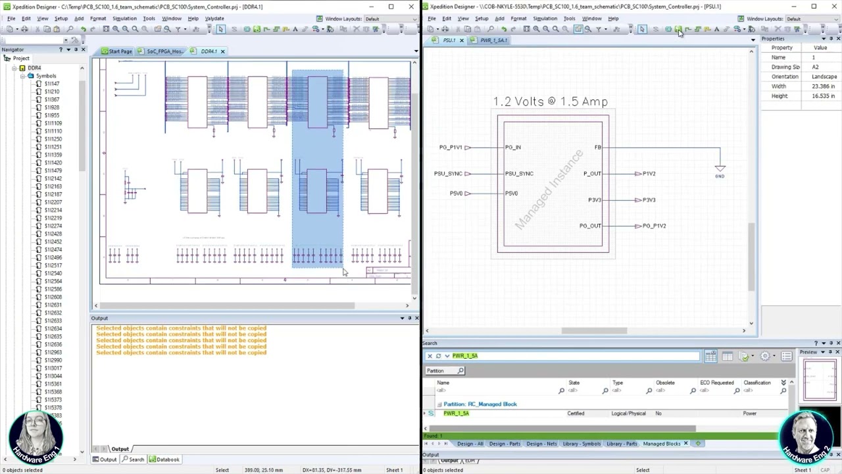Click the Landscape orientation value
The image size is (842, 474).
click(x=824, y=76)
